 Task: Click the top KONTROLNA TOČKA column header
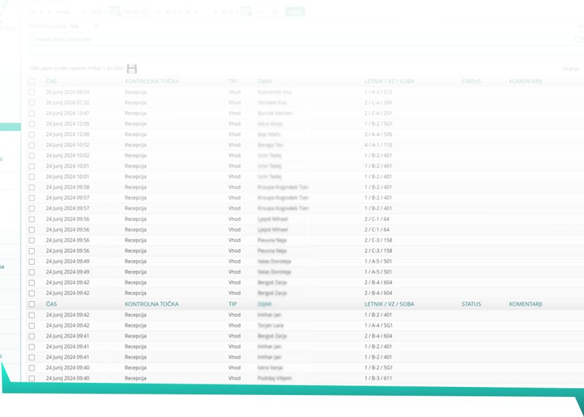pyautogui.click(x=152, y=81)
